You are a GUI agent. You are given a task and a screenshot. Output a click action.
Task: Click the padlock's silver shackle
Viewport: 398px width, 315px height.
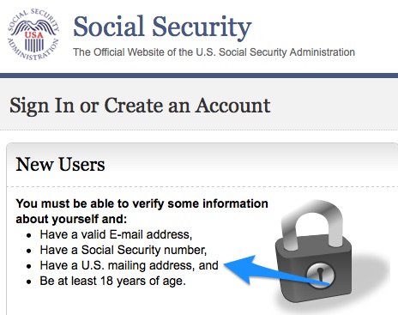(x=312, y=221)
